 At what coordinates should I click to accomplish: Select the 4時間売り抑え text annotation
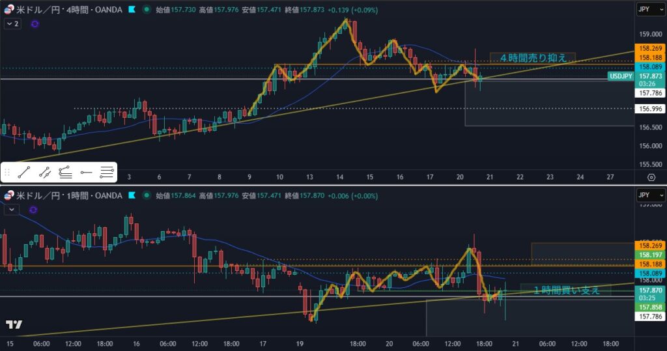tap(532, 57)
